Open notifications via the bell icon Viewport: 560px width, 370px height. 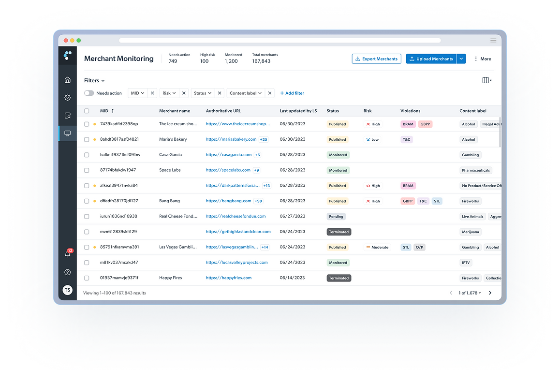point(67,254)
